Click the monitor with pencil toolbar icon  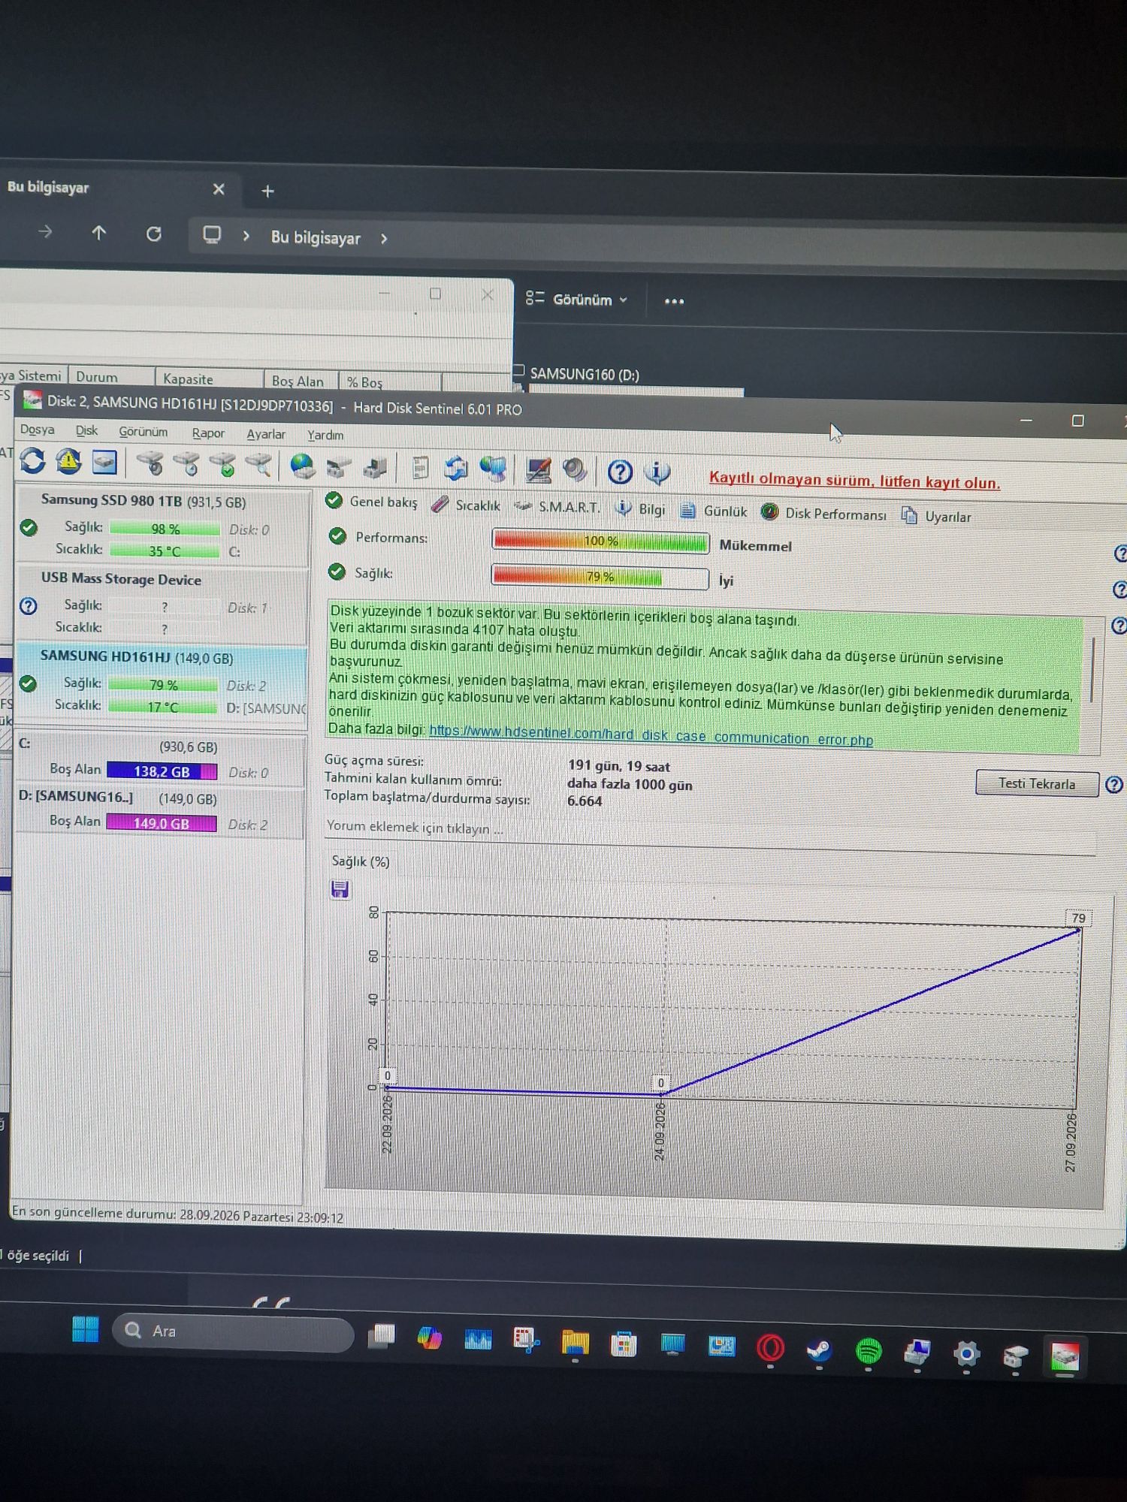click(x=538, y=470)
